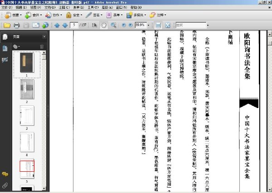
Task: Select page 1 thumbnail
Action: [27, 63]
